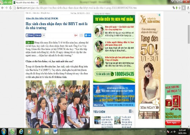The image size is (190, 135).
Task: Click the taskbar clock showing 11:55 AM
Action: coord(182,132)
